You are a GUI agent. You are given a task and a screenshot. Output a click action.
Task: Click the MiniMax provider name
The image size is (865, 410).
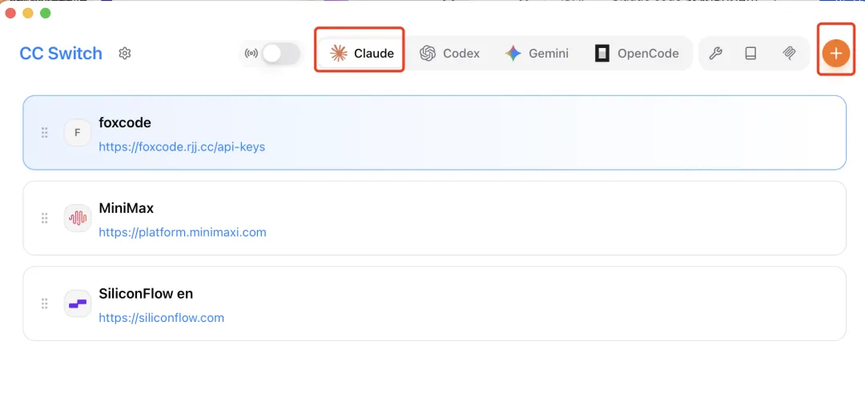coord(127,208)
